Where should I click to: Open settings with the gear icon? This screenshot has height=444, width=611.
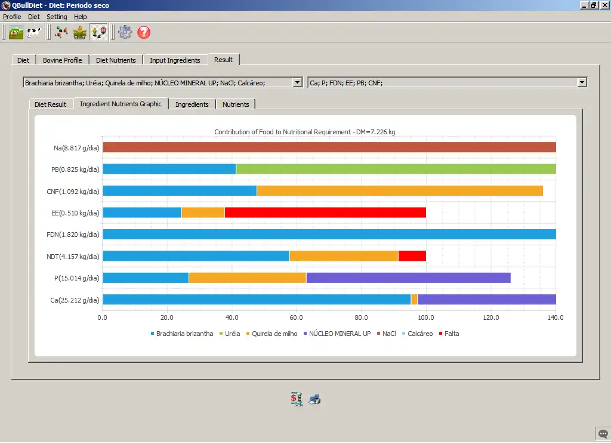tap(125, 32)
